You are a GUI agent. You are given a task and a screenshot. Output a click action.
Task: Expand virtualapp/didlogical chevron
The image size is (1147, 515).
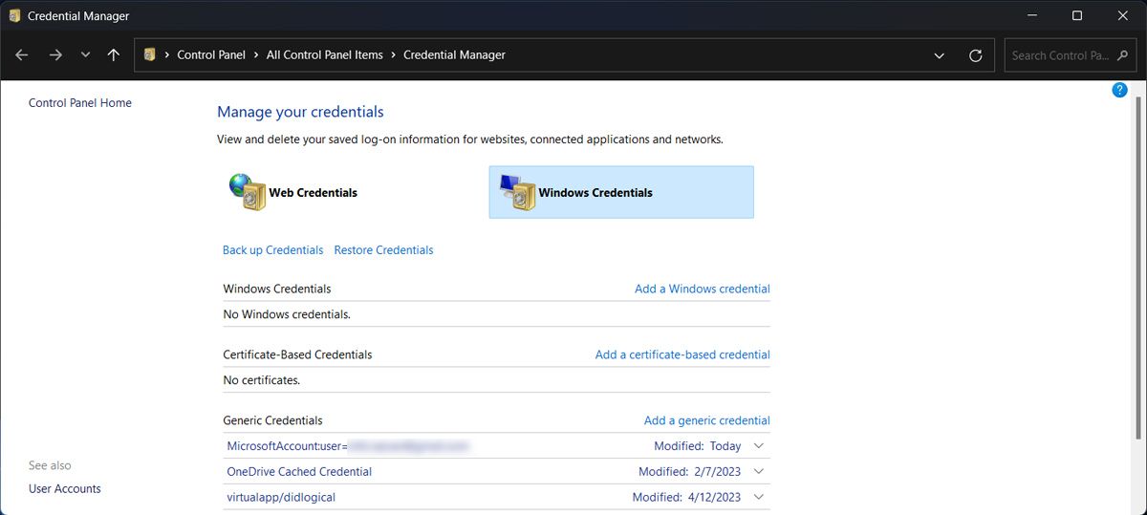pyautogui.click(x=759, y=497)
